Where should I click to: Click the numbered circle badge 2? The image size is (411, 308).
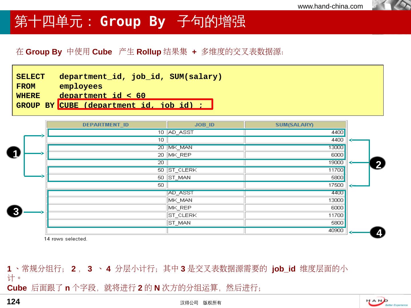point(378,164)
